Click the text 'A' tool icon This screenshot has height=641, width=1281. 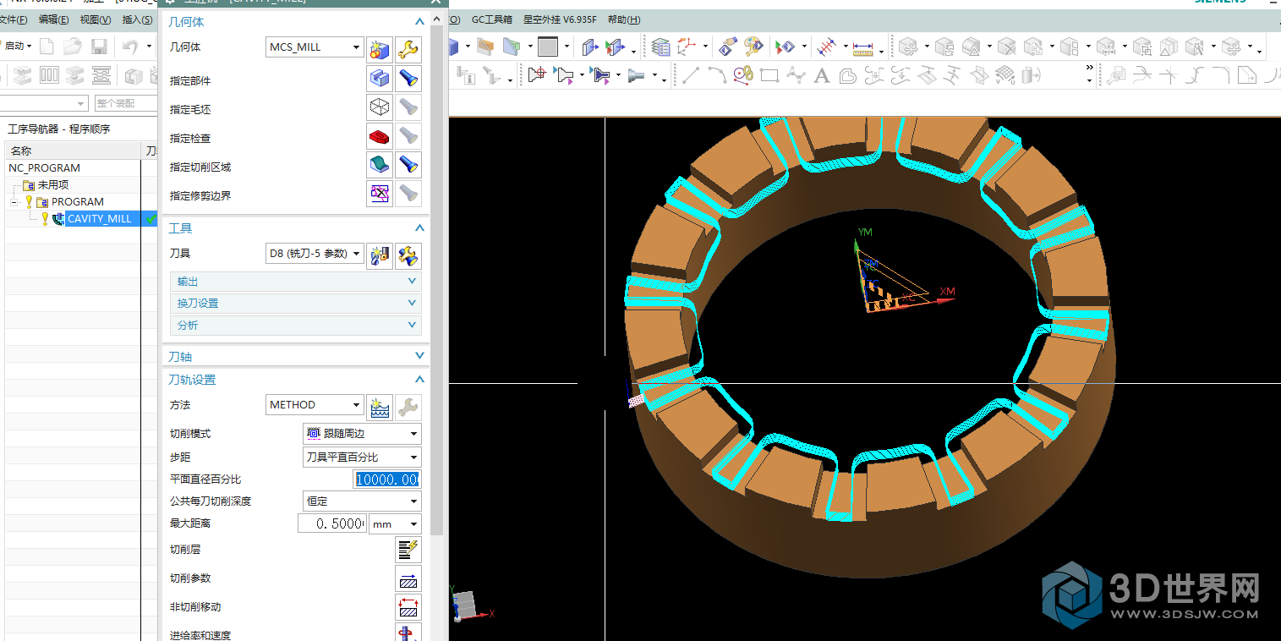point(821,76)
